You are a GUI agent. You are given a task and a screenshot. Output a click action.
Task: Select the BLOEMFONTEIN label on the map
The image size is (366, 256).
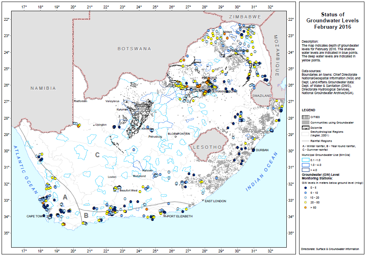point(178,134)
